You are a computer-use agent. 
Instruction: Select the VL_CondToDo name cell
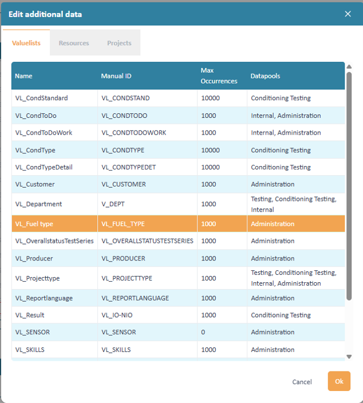pos(54,116)
